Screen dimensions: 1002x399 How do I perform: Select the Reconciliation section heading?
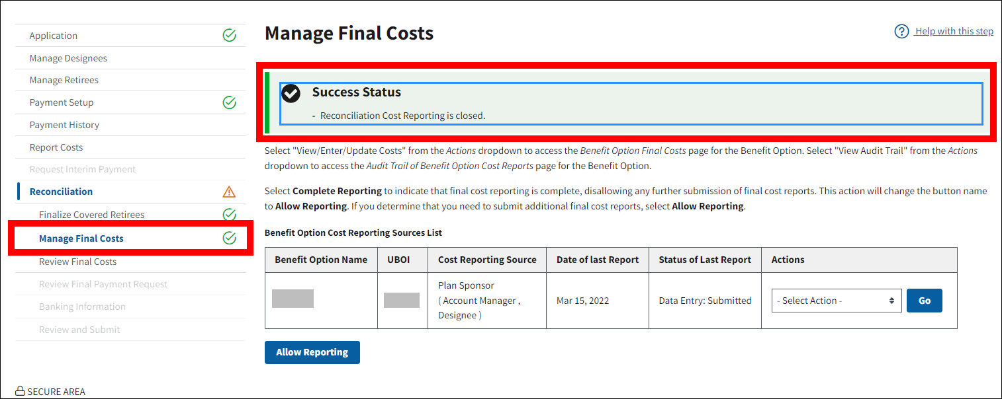(61, 192)
